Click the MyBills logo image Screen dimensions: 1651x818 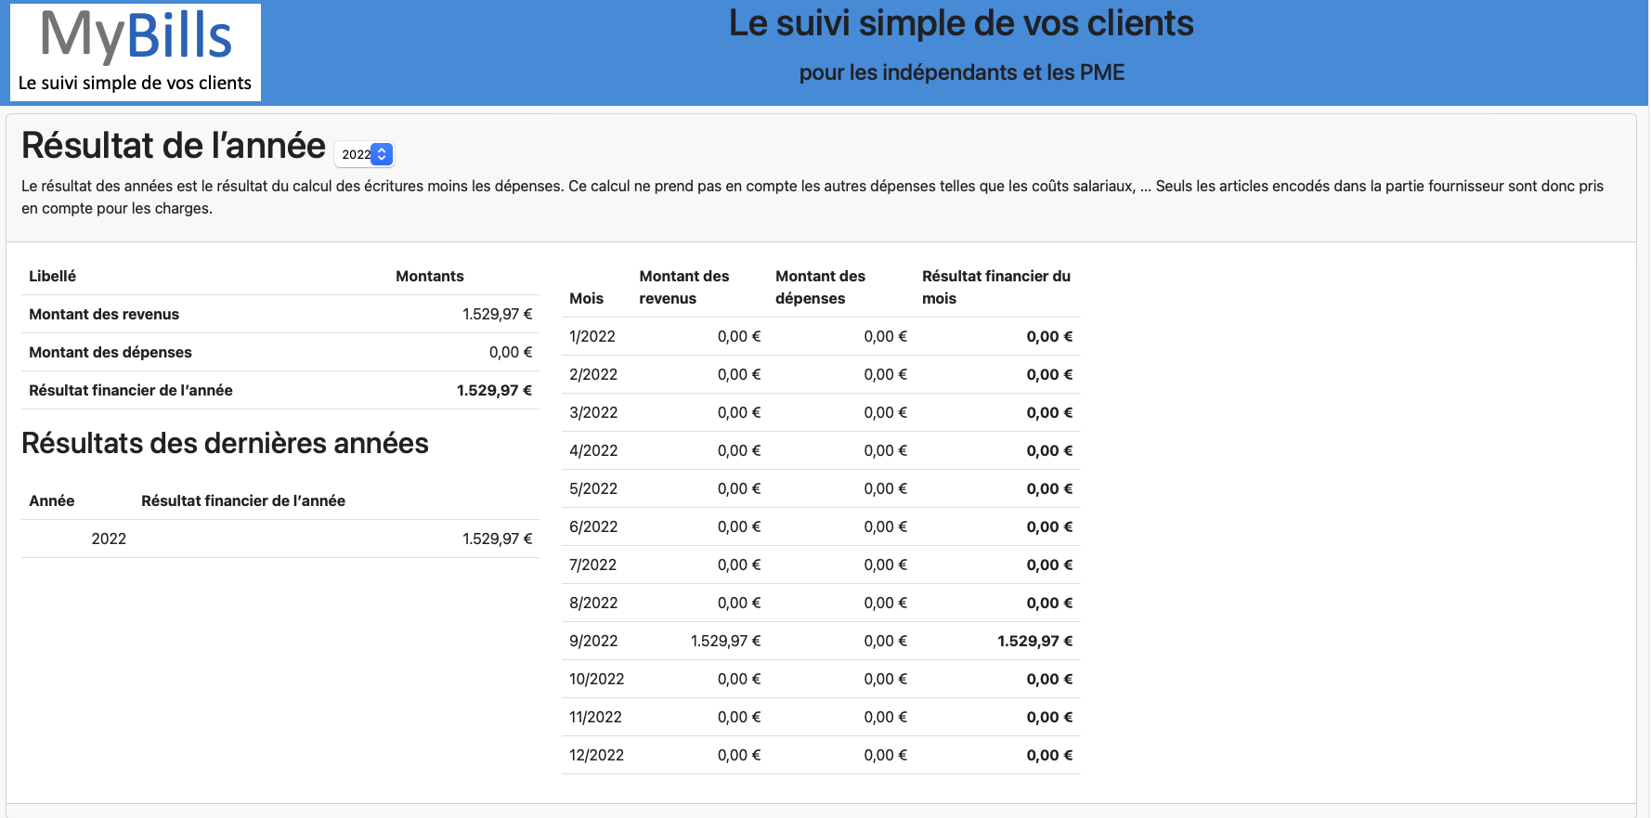coord(136,52)
